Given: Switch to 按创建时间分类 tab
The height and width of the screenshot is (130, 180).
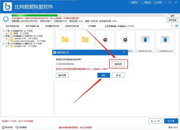Looking at the screenshot, I should (52, 26).
